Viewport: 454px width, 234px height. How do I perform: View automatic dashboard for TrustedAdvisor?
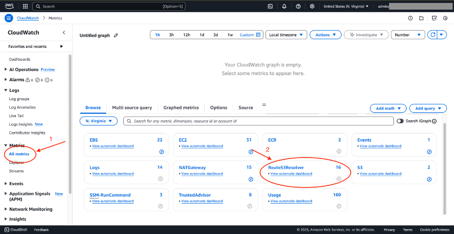click(202, 201)
